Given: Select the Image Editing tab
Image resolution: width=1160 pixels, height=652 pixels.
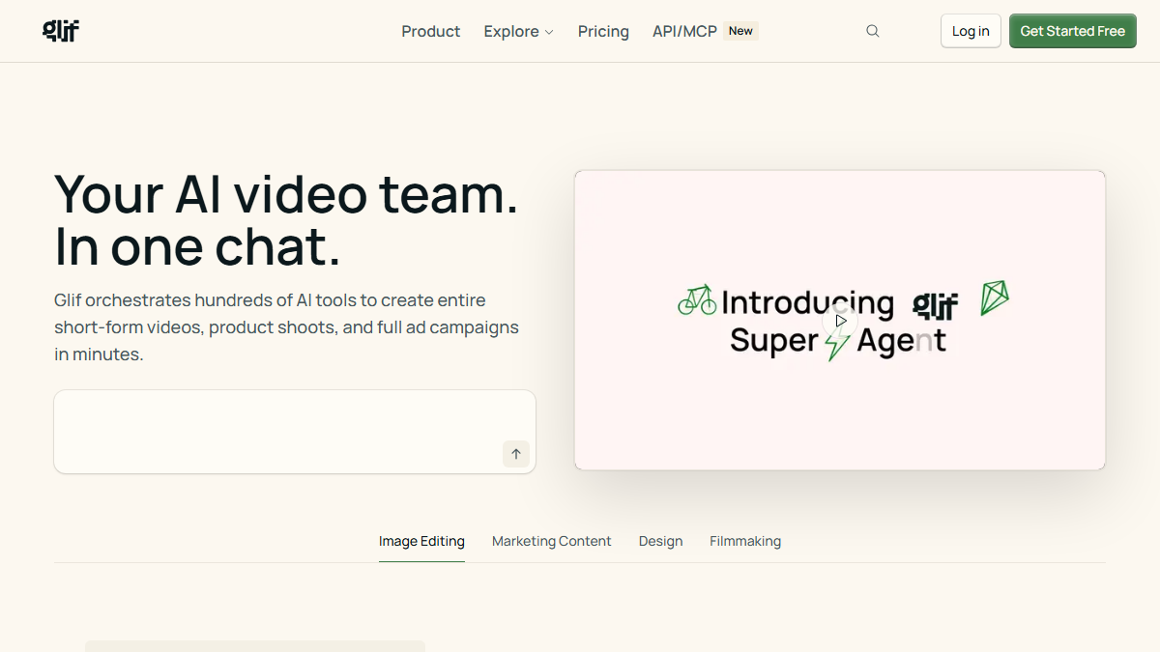Looking at the screenshot, I should pyautogui.click(x=421, y=541).
